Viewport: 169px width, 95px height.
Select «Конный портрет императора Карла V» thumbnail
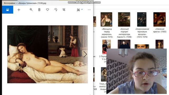pyautogui.click(x=124, y=19)
